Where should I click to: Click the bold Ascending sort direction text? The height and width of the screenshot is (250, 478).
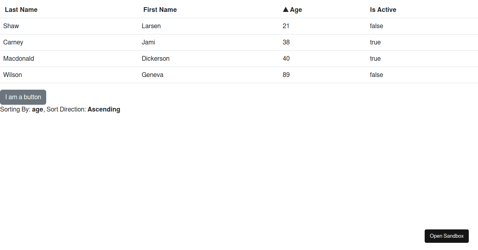tap(104, 109)
